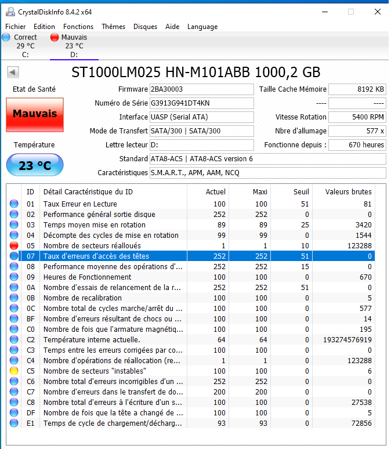Click yellow status icon for secteurs instables
Image resolution: width=391 pixels, height=449 pixels.
pos(14,371)
